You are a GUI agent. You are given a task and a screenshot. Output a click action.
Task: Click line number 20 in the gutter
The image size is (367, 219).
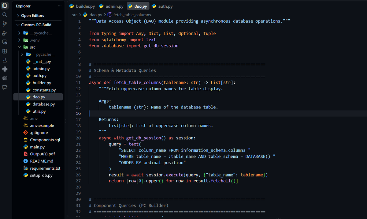tap(78, 138)
